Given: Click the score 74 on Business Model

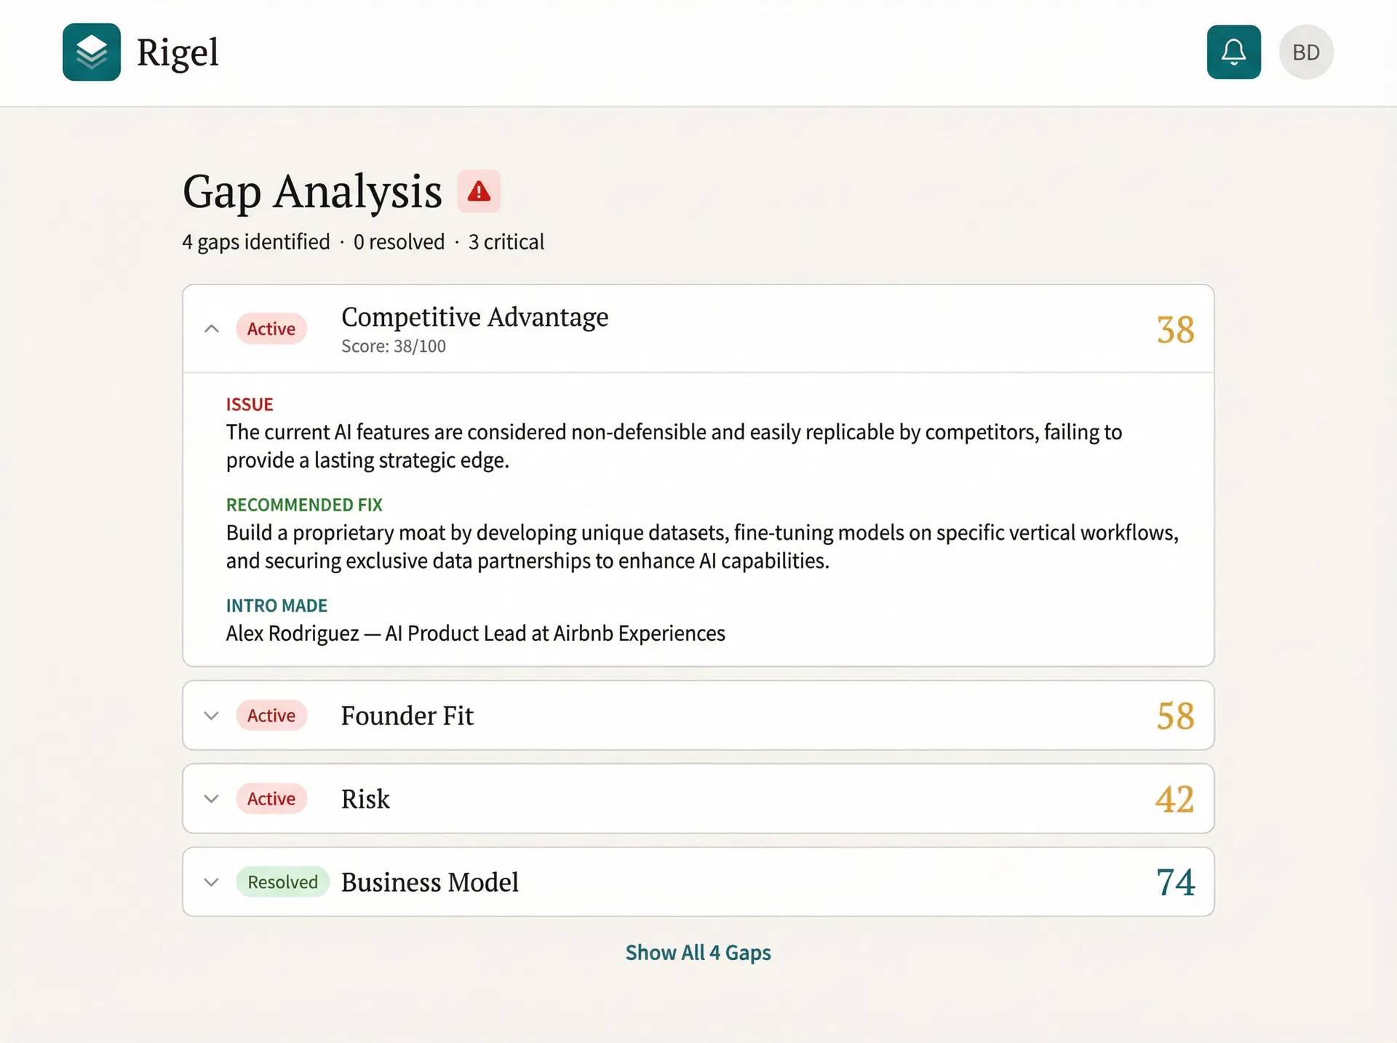Looking at the screenshot, I should (x=1174, y=882).
